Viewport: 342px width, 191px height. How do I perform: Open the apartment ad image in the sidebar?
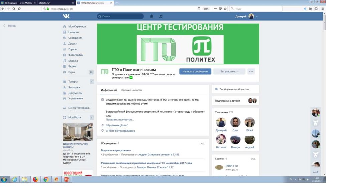(77, 132)
